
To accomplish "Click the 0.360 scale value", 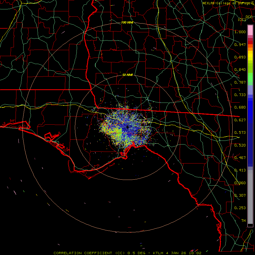I will point(240,183).
